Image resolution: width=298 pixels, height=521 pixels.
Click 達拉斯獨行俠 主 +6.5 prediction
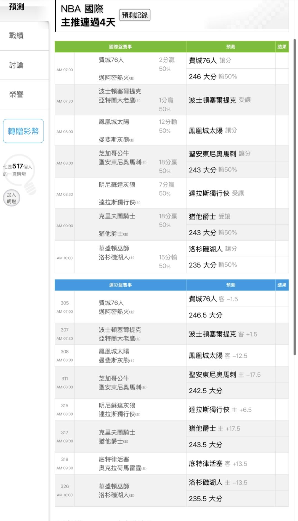(220, 410)
